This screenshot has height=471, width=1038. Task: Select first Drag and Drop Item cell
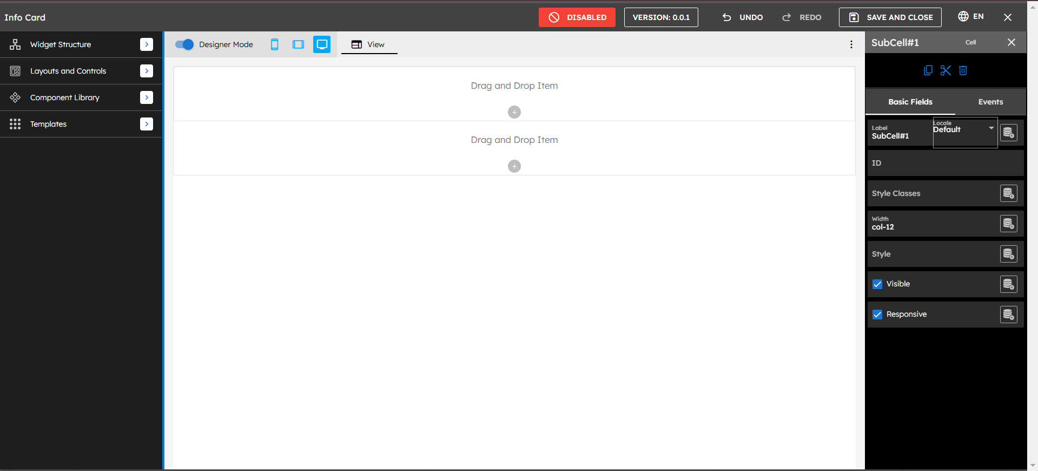tap(514, 94)
